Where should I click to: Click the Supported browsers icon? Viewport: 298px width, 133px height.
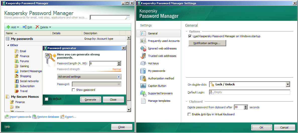[x=143, y=93]
